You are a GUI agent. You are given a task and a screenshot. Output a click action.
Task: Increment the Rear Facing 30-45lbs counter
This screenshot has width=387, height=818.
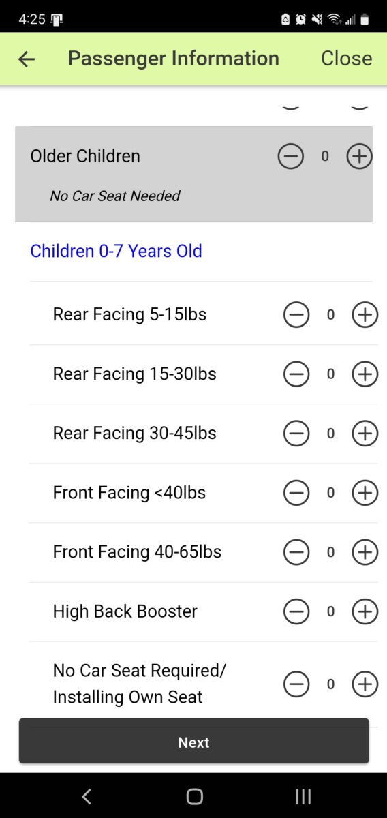(365, 434)
